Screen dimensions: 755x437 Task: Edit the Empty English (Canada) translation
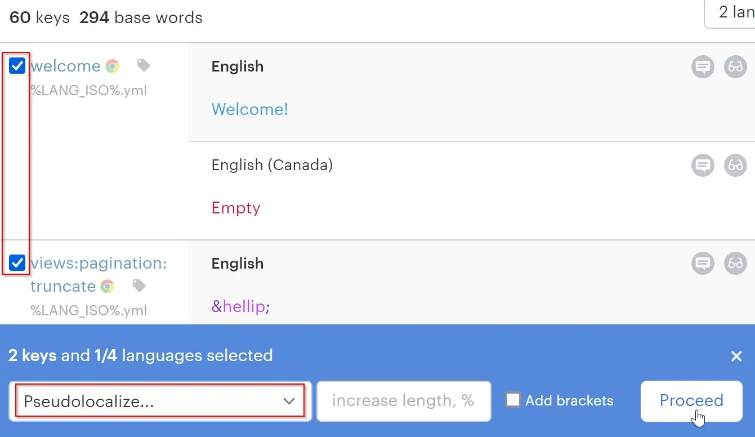pyautogui.click(x=236, y=208)
